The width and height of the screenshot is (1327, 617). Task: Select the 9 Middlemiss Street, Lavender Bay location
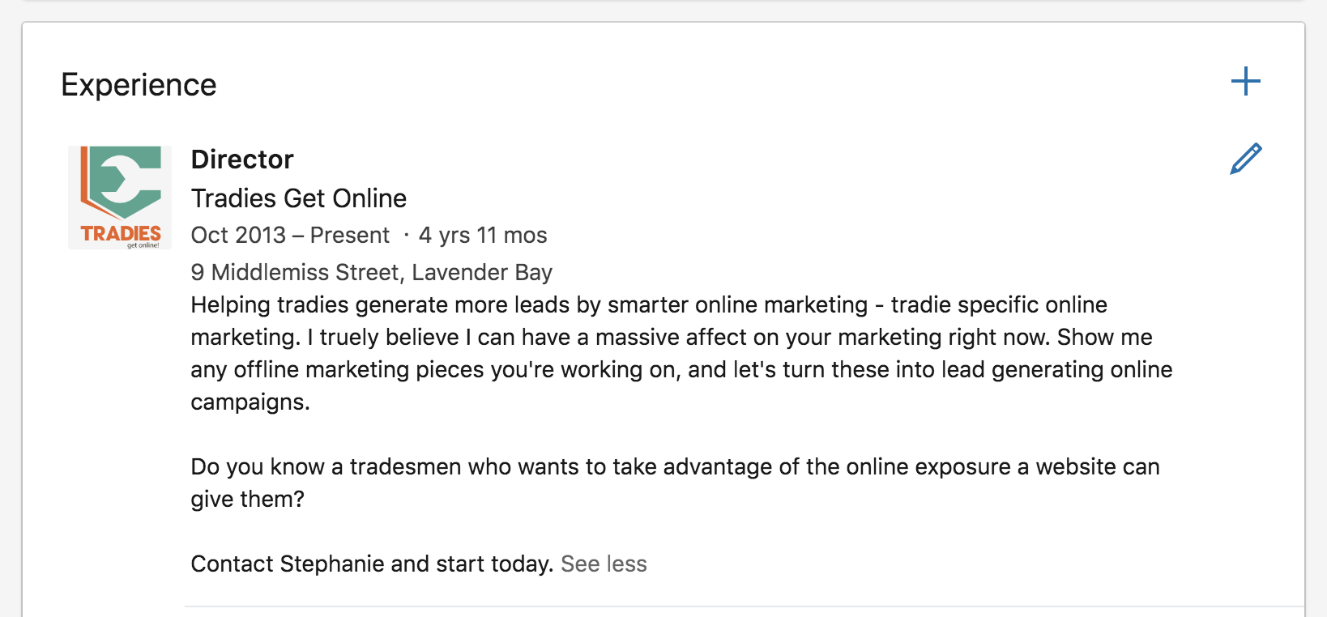point(372,272)
